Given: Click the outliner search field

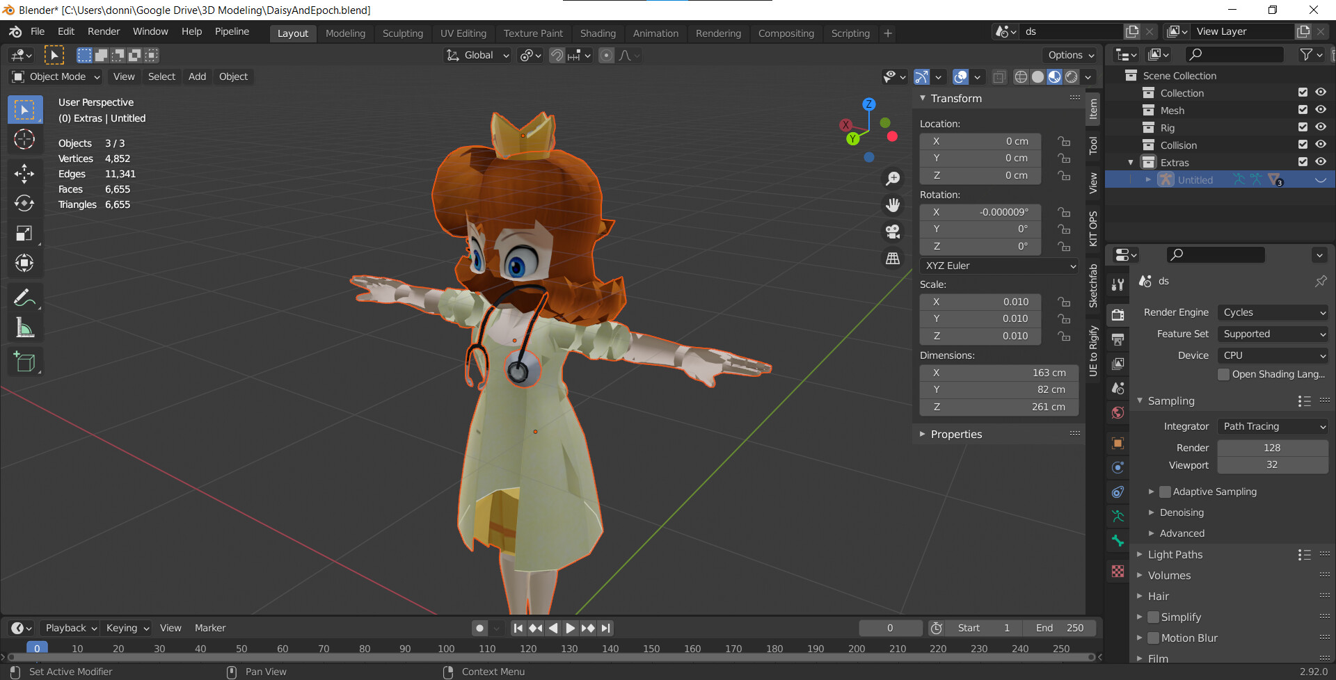Looking at the screenshot, I should (1234, 54).
